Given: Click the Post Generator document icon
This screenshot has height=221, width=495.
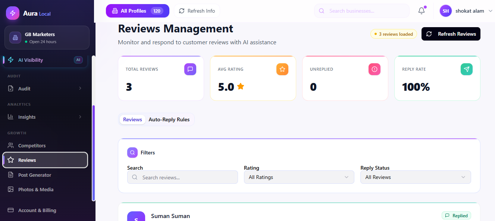Looking at the screenshot, I should 11,175.
